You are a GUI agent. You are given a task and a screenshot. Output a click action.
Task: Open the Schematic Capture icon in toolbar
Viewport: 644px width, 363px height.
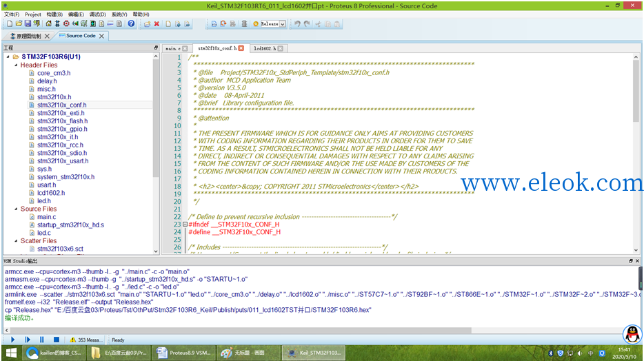pyautogui.click(x=57, y=24)
